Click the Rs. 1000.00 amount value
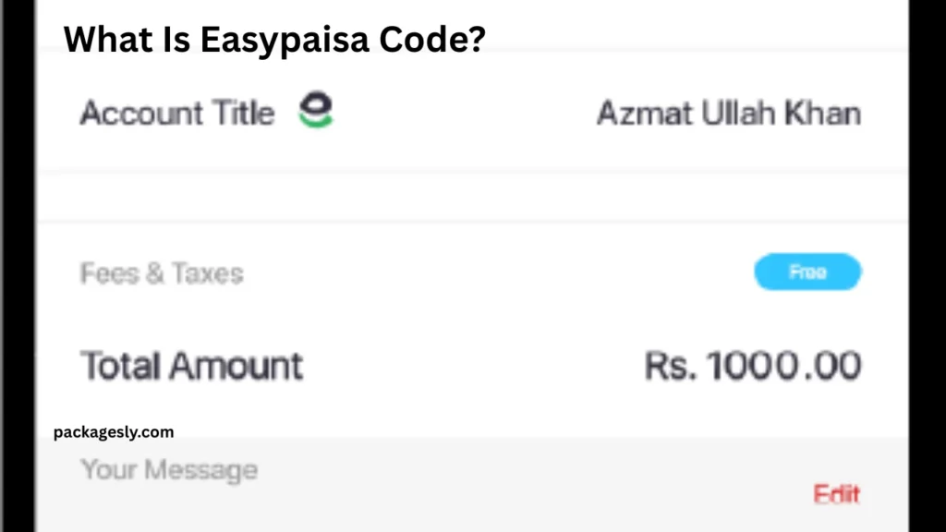The height and width of the screenshot is (532, 946). pyautogui.click(x=752, y=365)
